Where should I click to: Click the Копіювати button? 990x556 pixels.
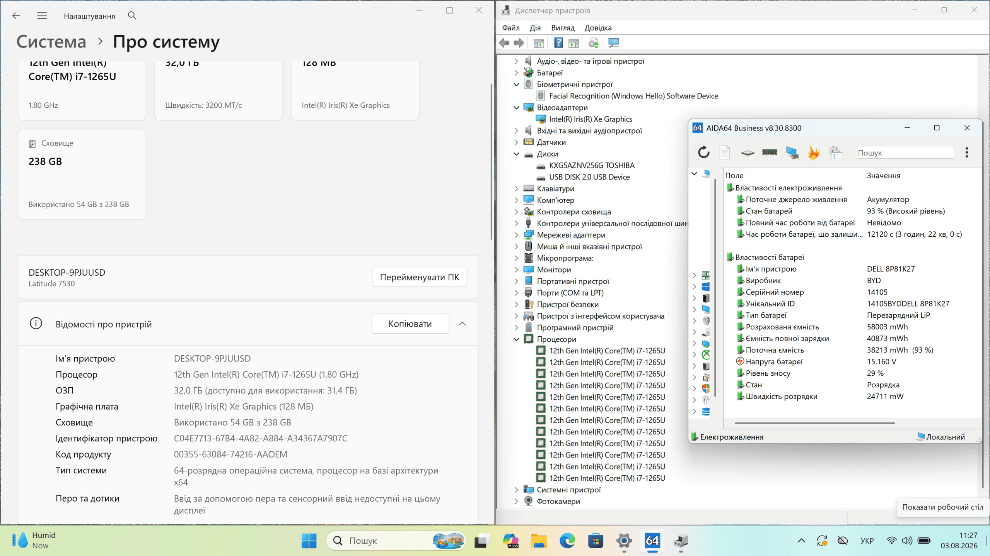(x=410, y=324)
